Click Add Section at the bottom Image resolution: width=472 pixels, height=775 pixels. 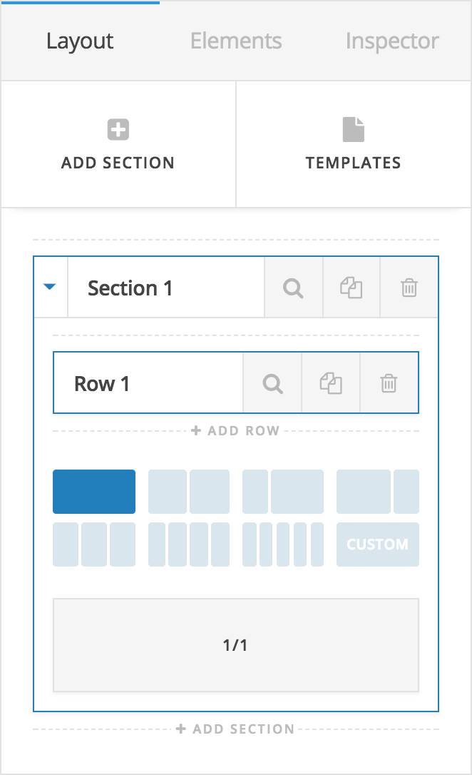[235, 729]
